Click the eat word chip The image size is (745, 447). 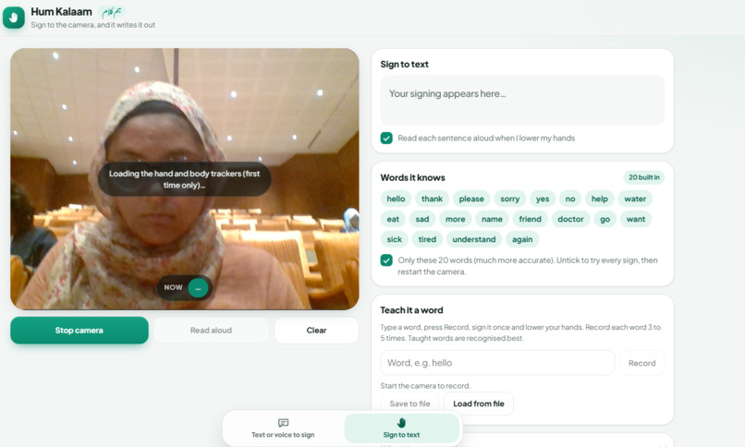coord(393,219)
